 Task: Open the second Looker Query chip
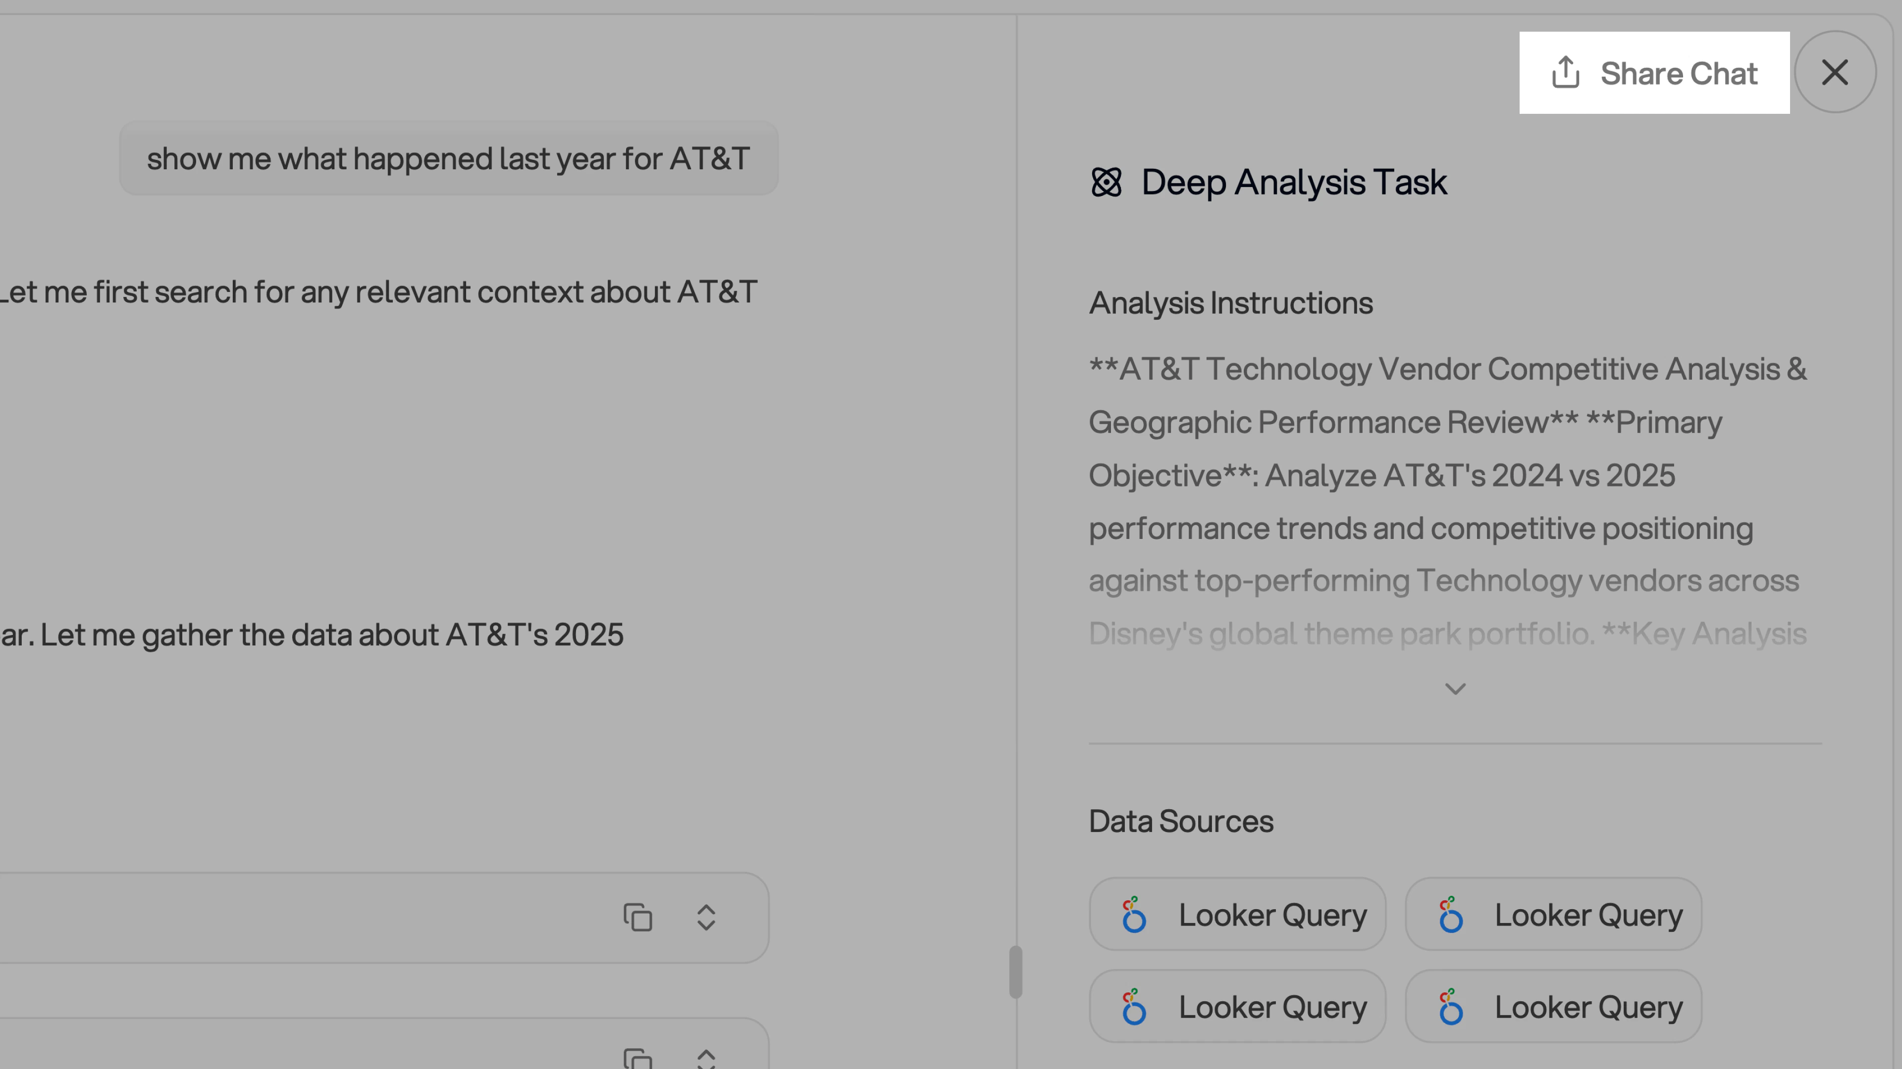click(1553, 915)
